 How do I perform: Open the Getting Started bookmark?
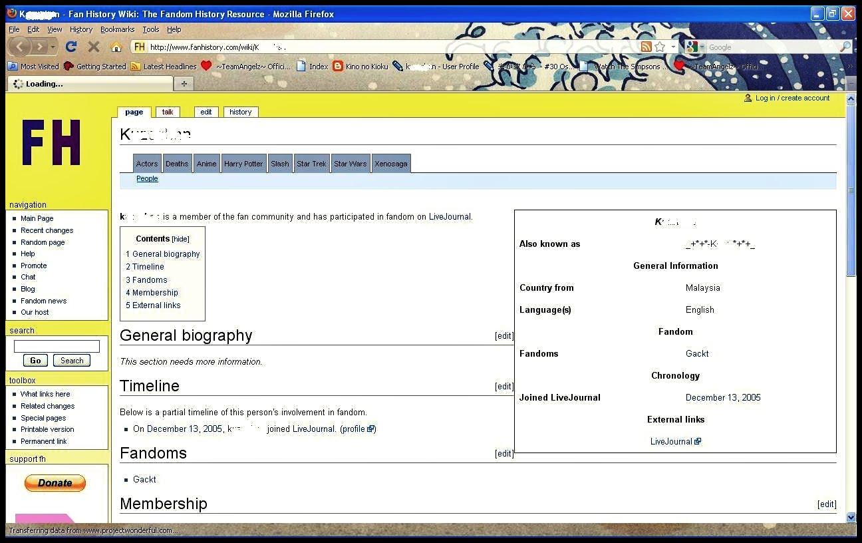pyautogui.click(x=94, y=67)
